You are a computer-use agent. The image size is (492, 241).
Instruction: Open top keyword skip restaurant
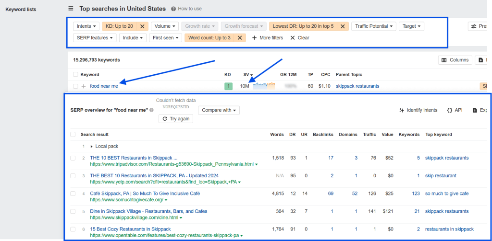pyautogui.click(x=441, y=175)
